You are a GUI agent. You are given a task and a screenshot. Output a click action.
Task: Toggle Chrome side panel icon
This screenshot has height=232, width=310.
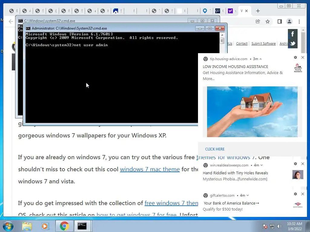pos(279,21)
